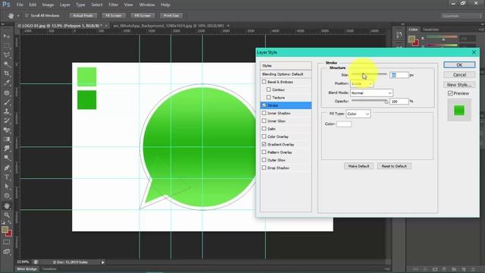
Task: Click OK in Layer Style dialog
Action: (x=459, y=64)
